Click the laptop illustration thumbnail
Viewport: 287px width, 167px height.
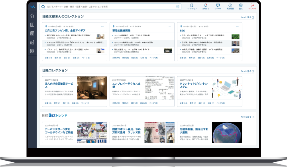[227, 88]
